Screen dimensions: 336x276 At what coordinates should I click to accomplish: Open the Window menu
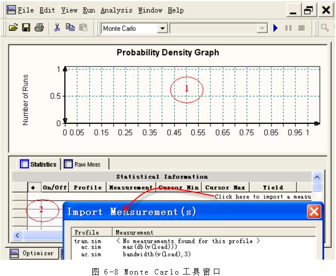coord(150,10)
